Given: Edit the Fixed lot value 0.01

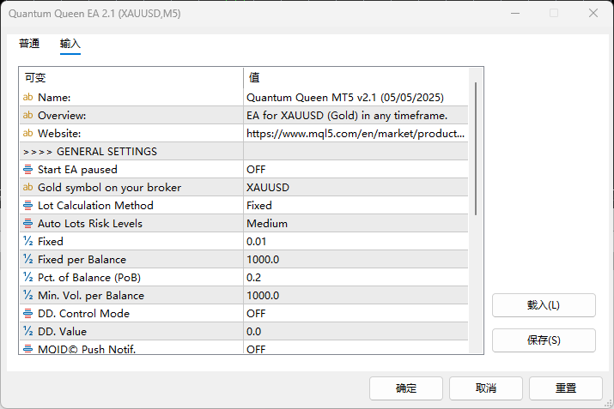Looking at the screenshot, I should [356, 241].
